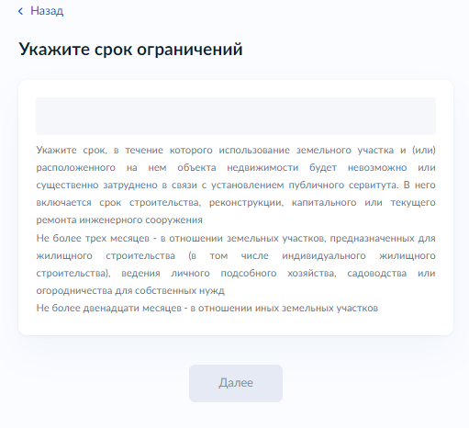Click the phrase огородничества для собственных нужд
The width and height of the screenshot is (469, 428).
pyautogui.click(x=130, y=290)
